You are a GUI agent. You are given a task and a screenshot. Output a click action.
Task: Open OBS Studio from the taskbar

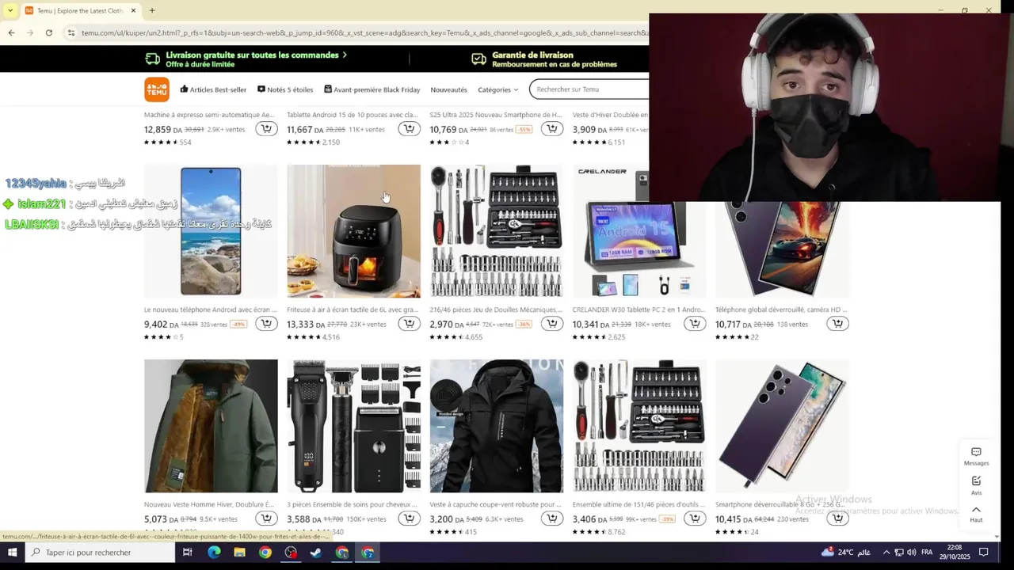click(291, 553)
